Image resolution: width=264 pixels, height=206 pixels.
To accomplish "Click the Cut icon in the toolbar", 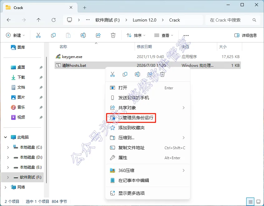I will point(38,35).
